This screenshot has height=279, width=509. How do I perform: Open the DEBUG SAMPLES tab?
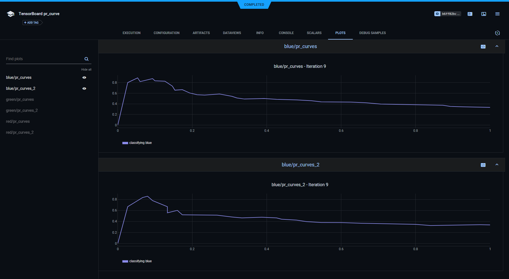(372, 33)
